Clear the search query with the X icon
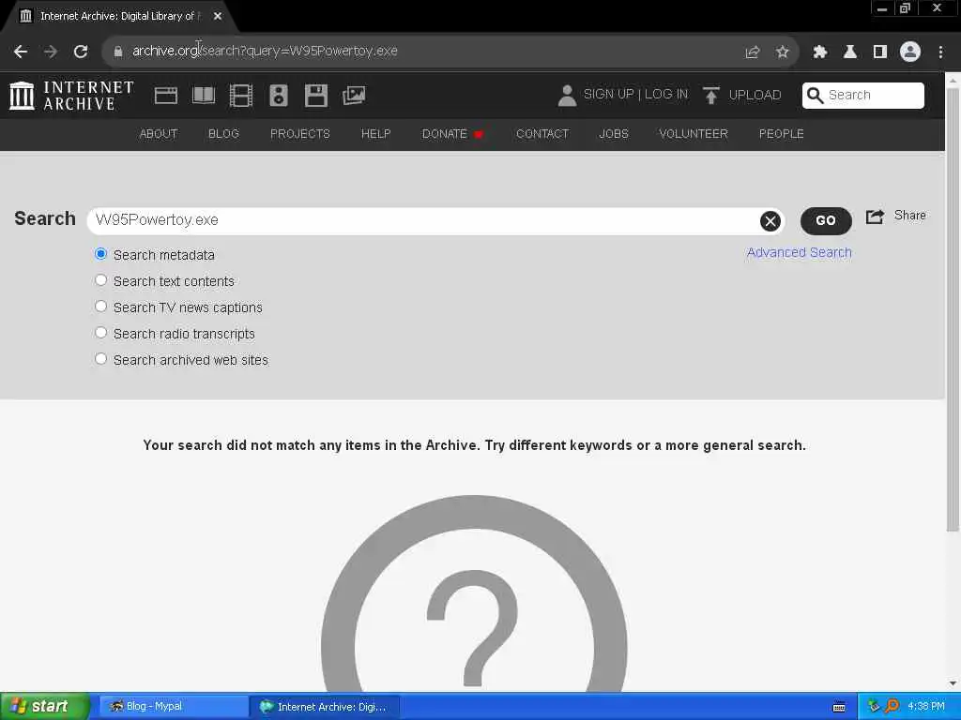 (770, 221)
